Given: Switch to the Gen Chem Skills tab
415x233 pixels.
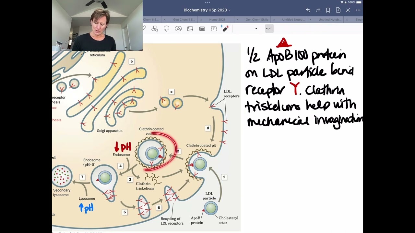Looking at the screenshot, I should [257, 20].
